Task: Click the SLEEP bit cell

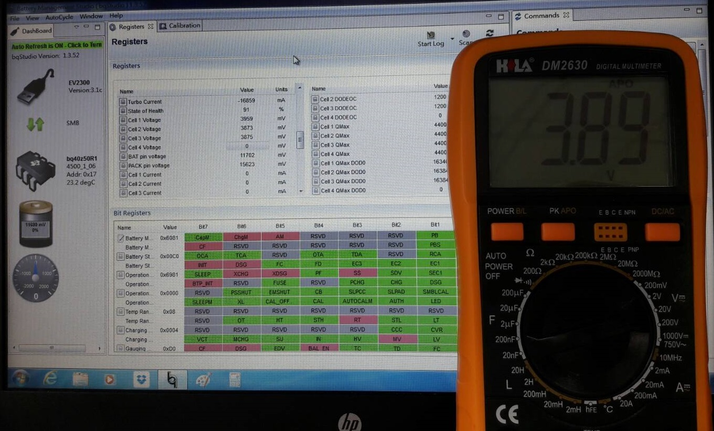Action: [x=203, y=274]
